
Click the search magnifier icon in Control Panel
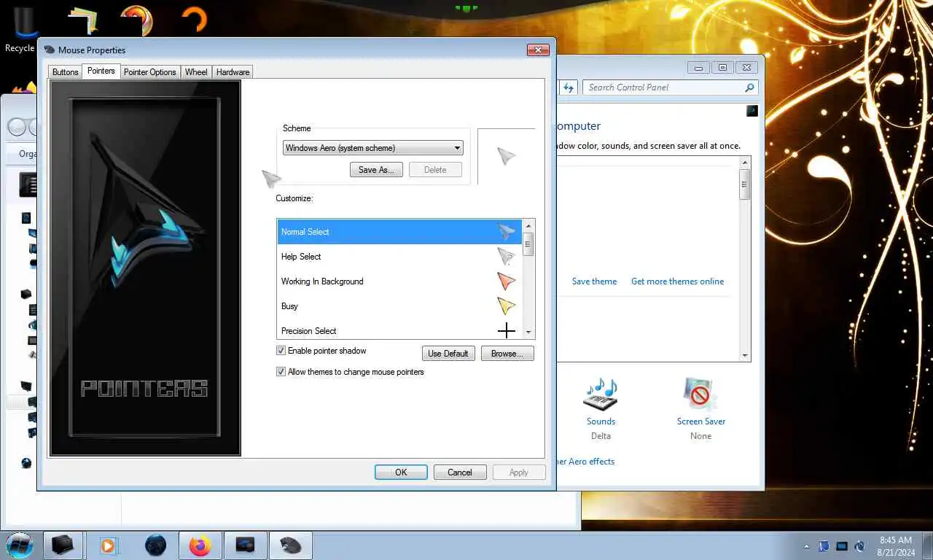[749, 87]
